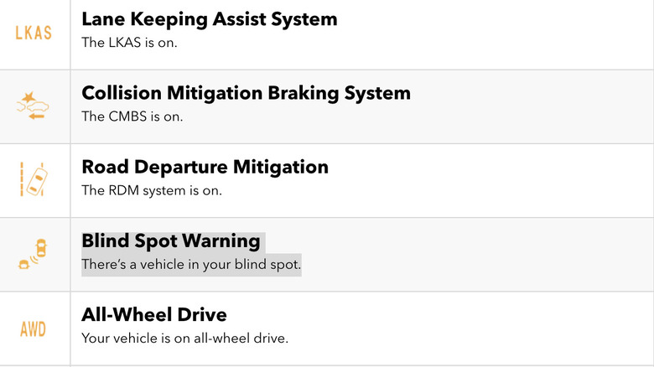Click "Your vehicle is on all-wheel drive."

[x=185, y=339]
